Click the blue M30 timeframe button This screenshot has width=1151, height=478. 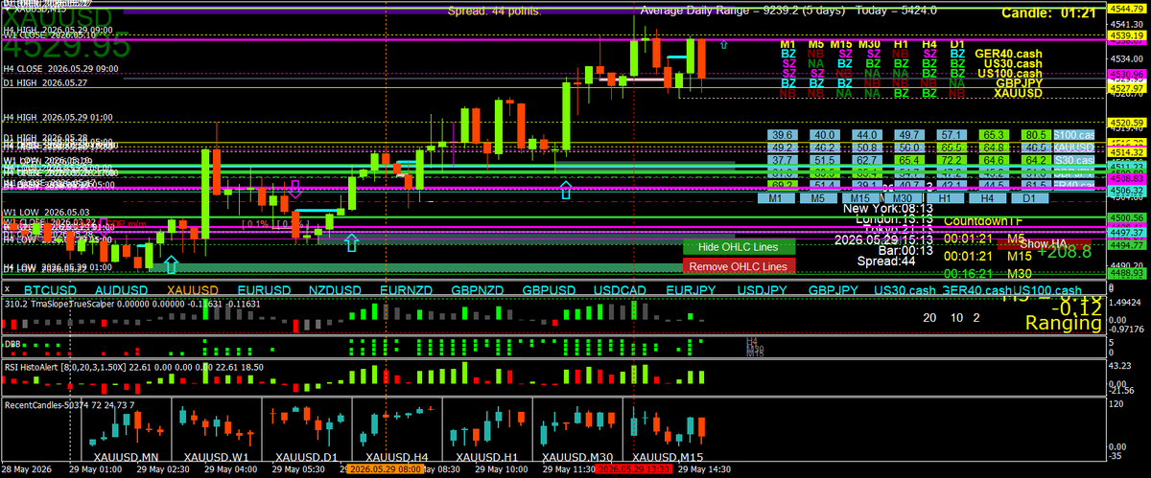click(903, 197)
